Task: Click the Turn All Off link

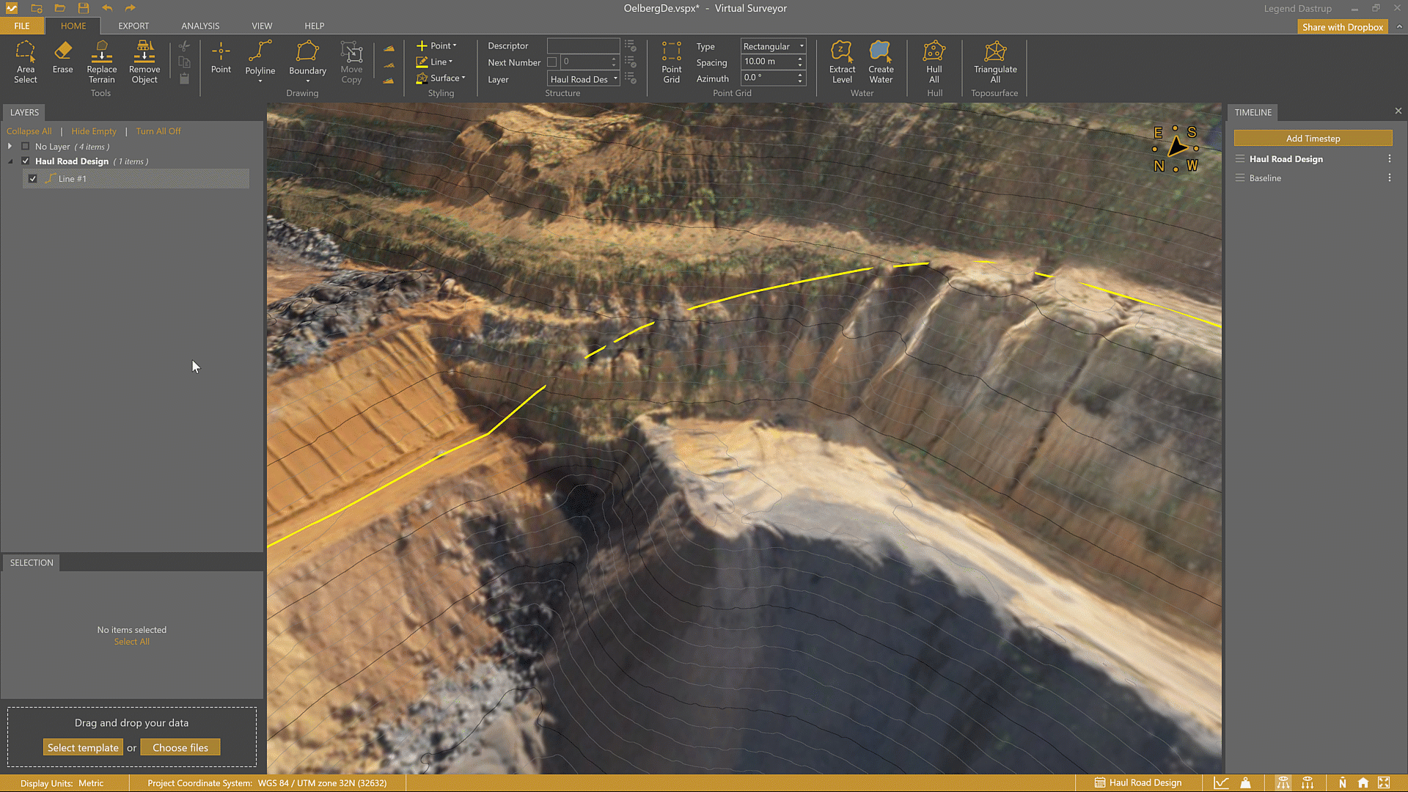Action: 158,131
